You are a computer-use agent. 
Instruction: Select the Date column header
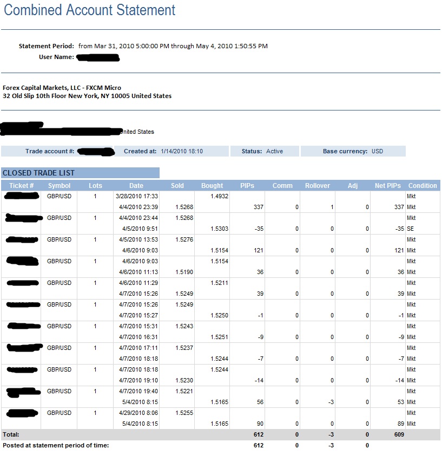pyautogui.click(x=136, y=186)
